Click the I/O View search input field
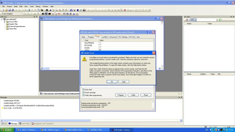Image resolution: width=235 pixels, height=132 pixels. (207, 20)
